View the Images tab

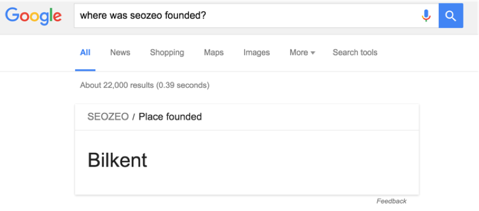256,52
